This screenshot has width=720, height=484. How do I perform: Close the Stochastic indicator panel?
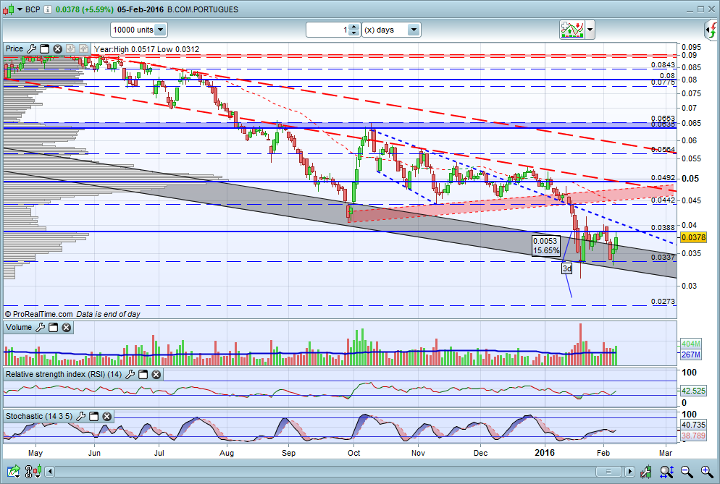(x=107, y=416)
